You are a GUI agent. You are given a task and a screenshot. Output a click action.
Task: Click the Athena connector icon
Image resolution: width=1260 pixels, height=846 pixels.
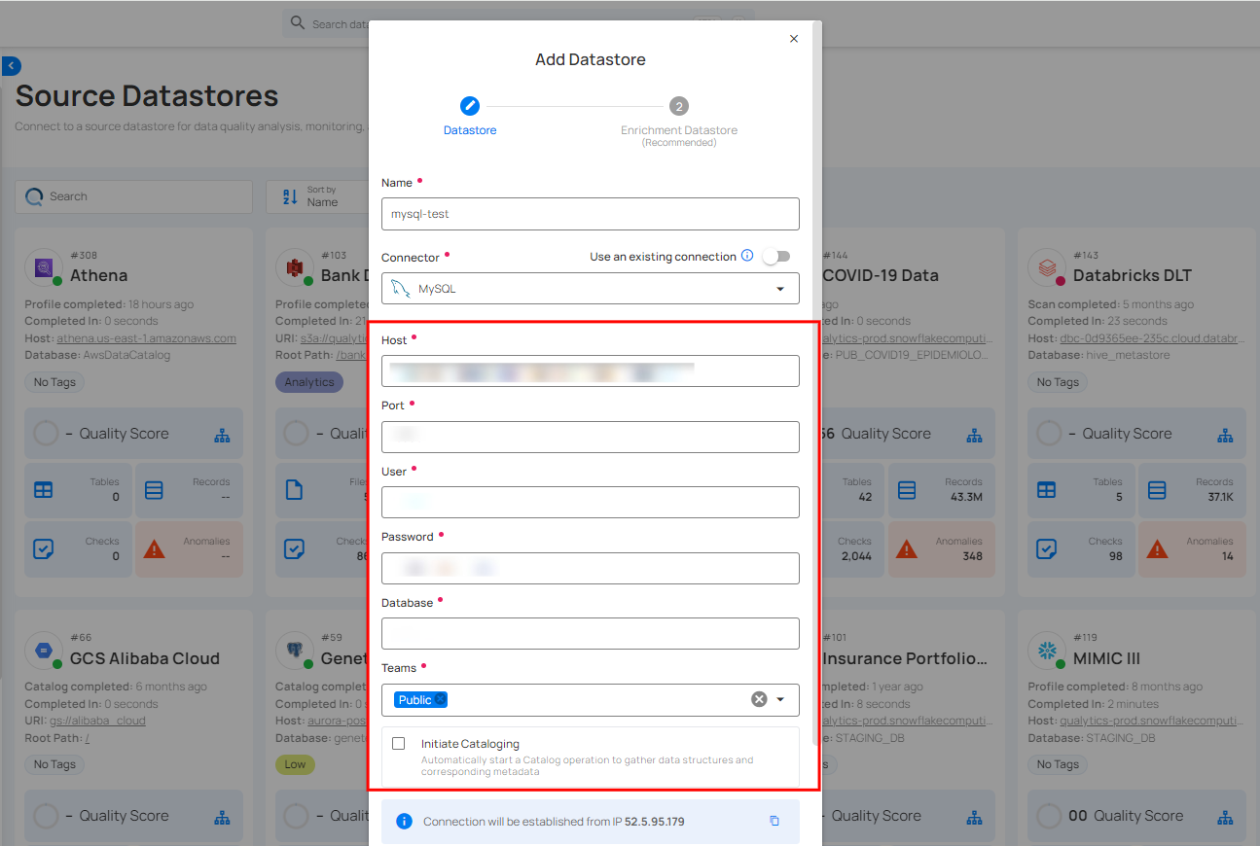click(45, 267)
